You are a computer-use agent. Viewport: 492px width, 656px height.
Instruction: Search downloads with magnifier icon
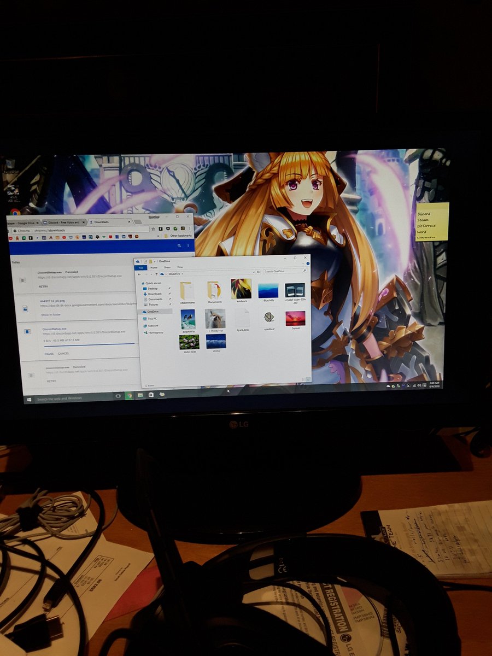tap(179, 245)
